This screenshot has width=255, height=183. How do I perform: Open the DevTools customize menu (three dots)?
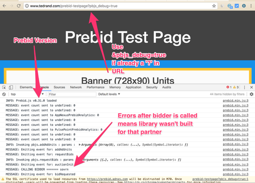tap(245, 87)
